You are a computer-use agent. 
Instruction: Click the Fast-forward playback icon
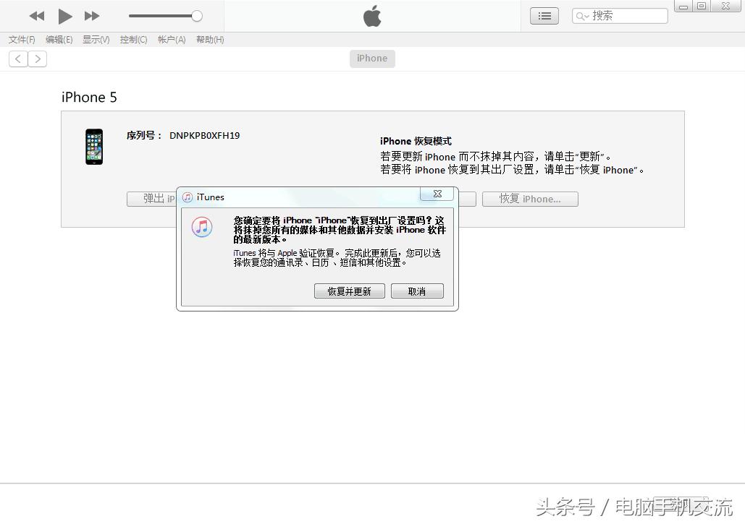point(92,16)
